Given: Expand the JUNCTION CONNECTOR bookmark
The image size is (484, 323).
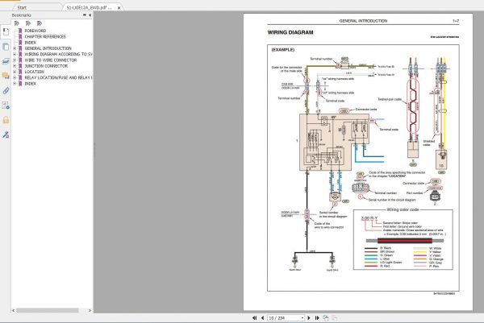Looking at the screenshot, I should coord(15,66).
